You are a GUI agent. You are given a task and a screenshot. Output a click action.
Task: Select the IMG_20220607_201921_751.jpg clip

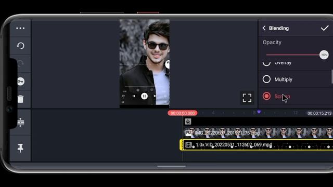258,133
